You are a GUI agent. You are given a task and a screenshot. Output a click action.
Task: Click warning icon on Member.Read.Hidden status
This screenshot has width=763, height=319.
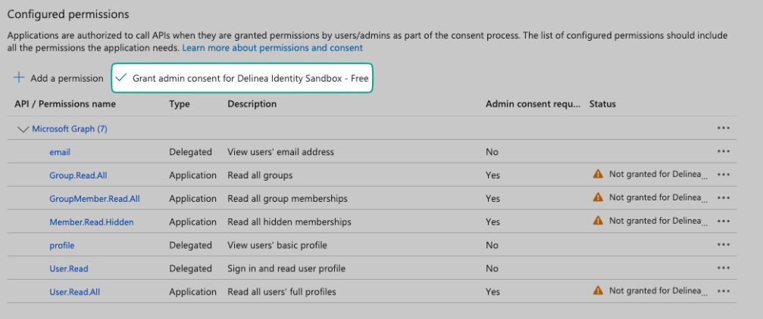(x=598, y=221)
